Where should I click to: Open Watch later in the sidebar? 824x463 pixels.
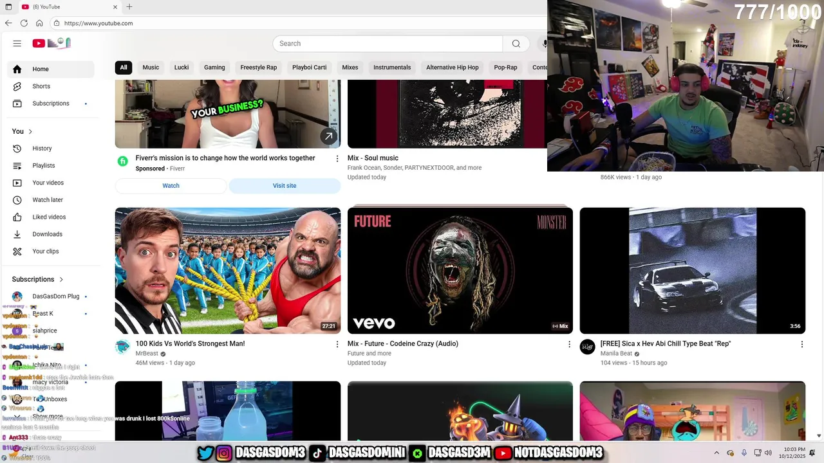pyautogui.click(x=50, y=200)
